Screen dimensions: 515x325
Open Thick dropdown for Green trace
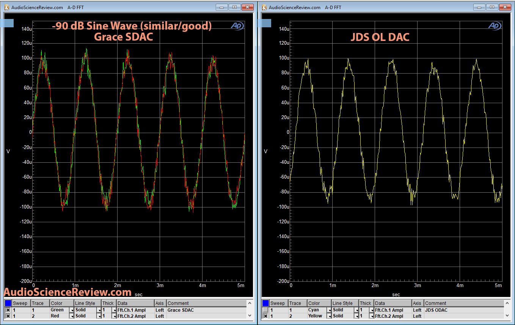[114, 310]
